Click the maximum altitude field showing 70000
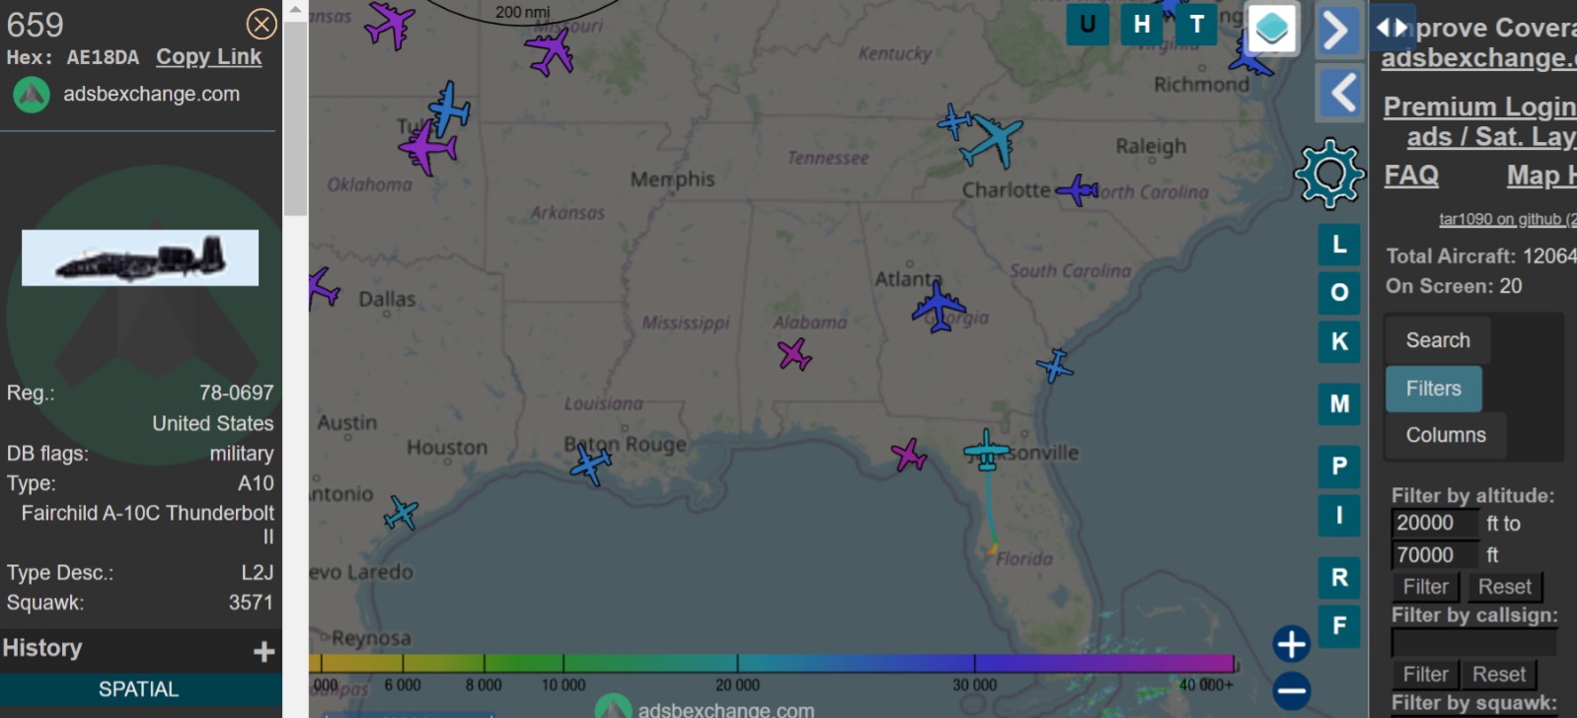The height and width of the screenshot is (718, 1577). tap(1435, 554)
